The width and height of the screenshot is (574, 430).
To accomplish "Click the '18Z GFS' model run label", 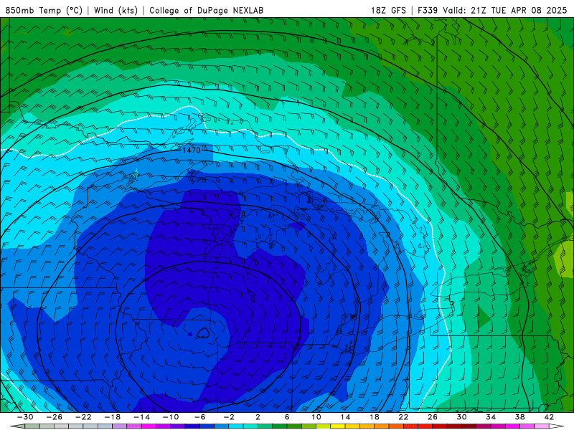I will pyautogui.click(x=388, y=10).
